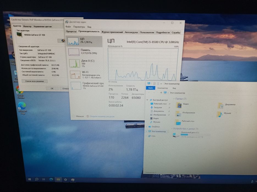
Task: Switch to the Подробности tab
Action: 163,33
